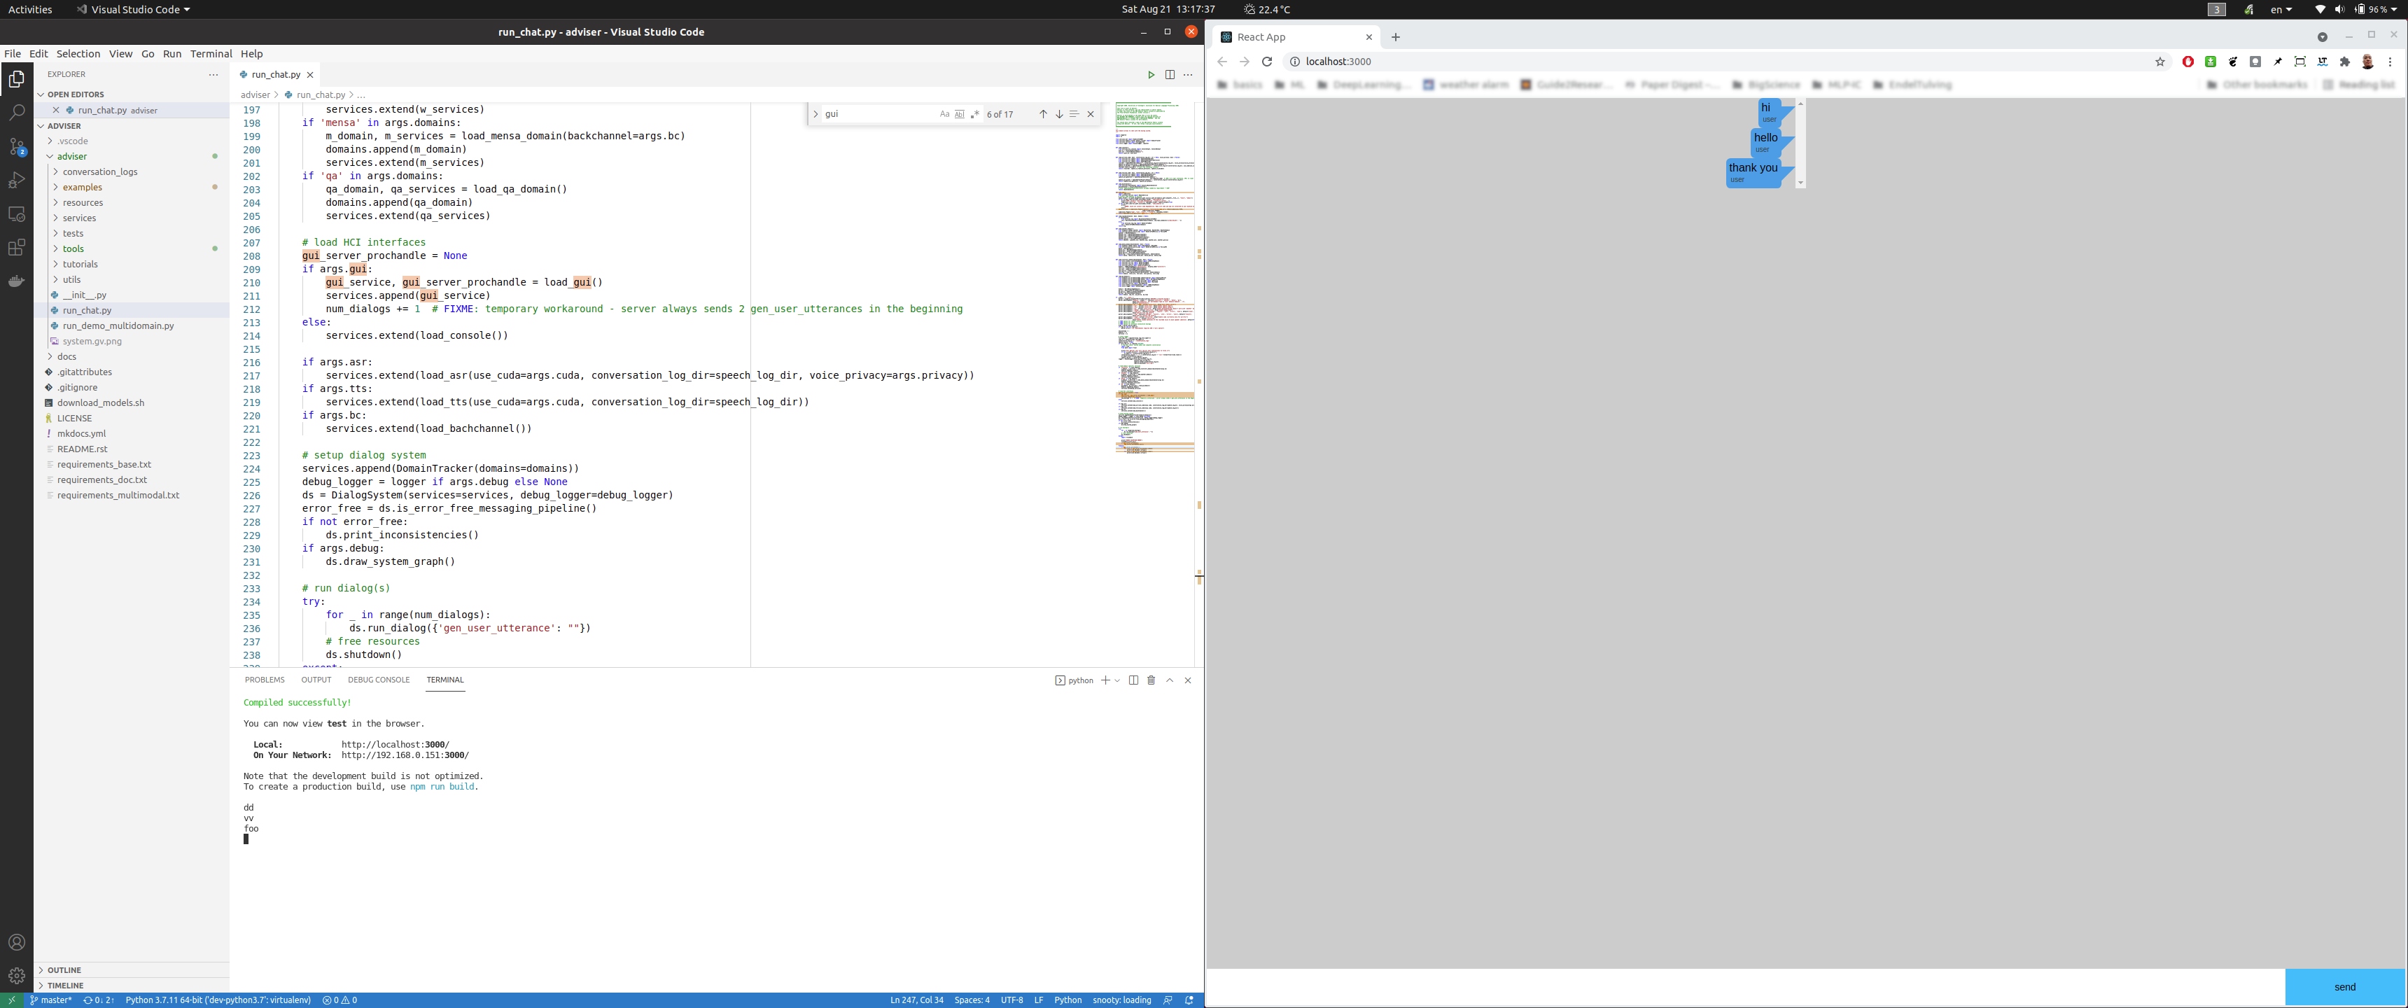Open the Search view in activity bar
The height and width of the screenshot is (1008, 2408).
(x=17, y=113)
